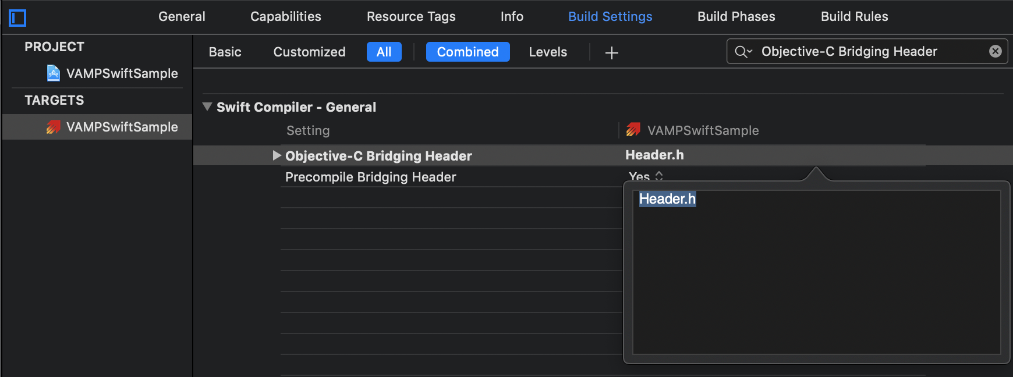This screenshot has height=377, width=1013.
Task: Select the Combined view button
Action: [x=467, y=51]
